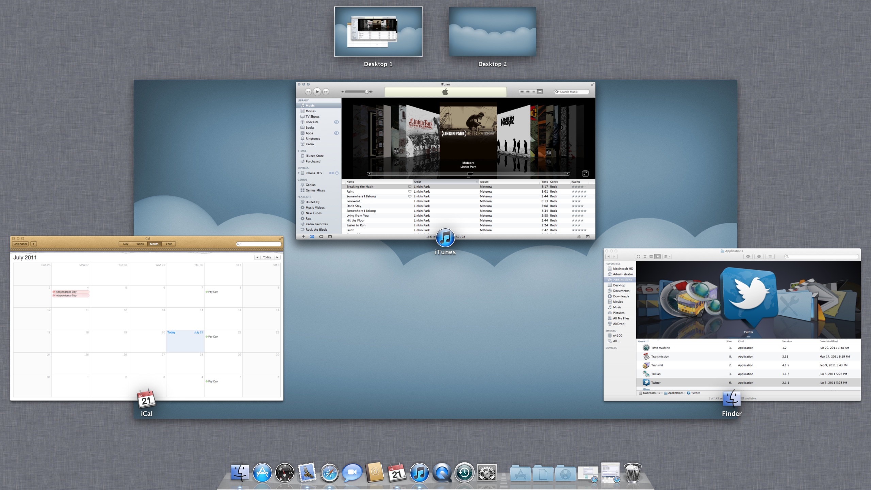The width and height of the screenshot is (871, 490).
Task: Select Year view tab in iCal
Action: click(x=168, y=244)
